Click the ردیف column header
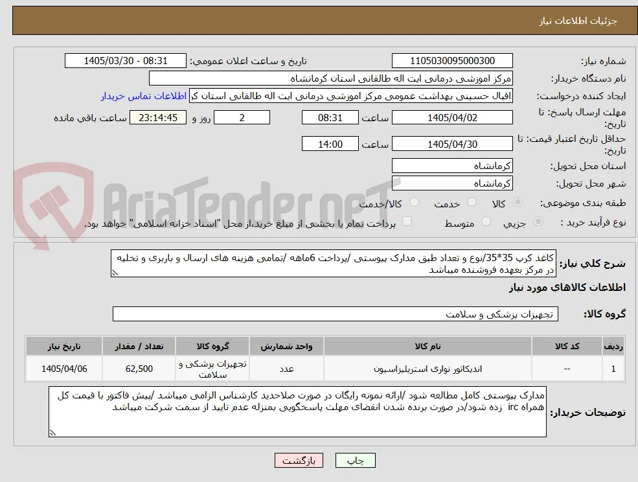 [x=613, y=346]
